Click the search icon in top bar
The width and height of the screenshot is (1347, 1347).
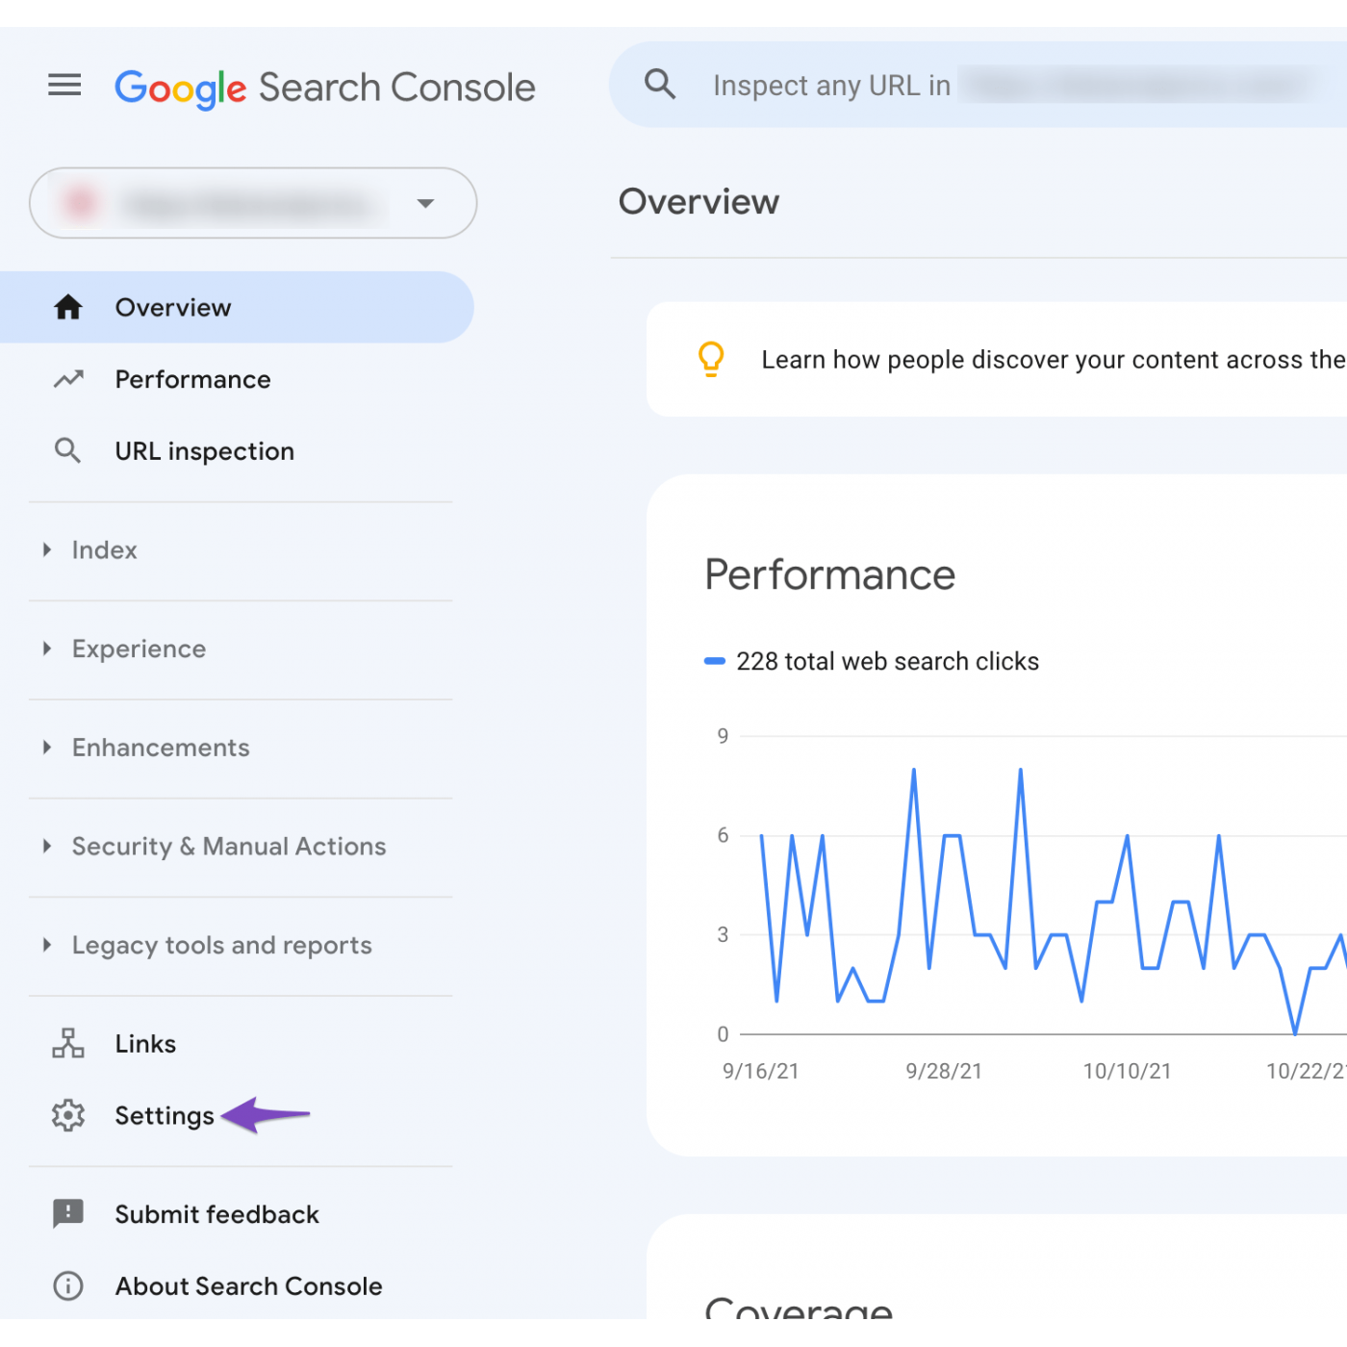[660, 85]
